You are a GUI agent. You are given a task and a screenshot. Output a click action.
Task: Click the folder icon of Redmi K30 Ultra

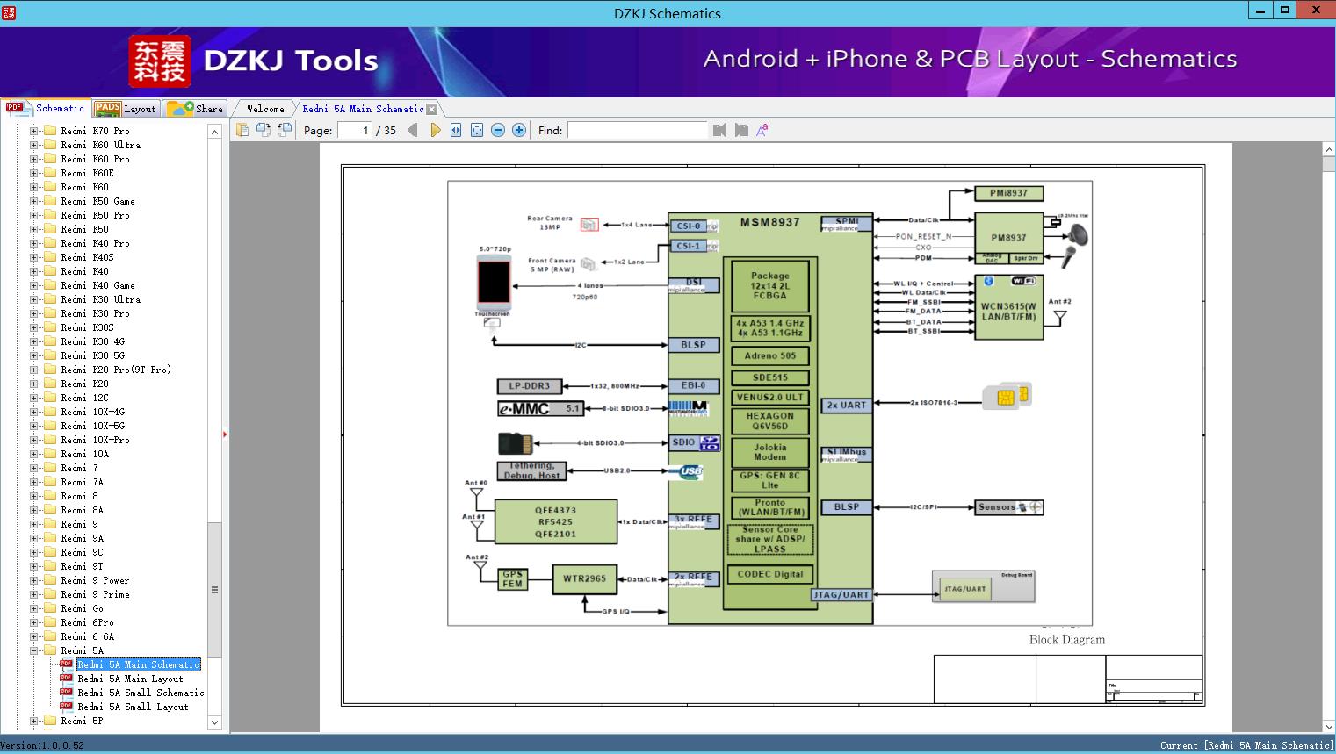click(x=50, y=299)
